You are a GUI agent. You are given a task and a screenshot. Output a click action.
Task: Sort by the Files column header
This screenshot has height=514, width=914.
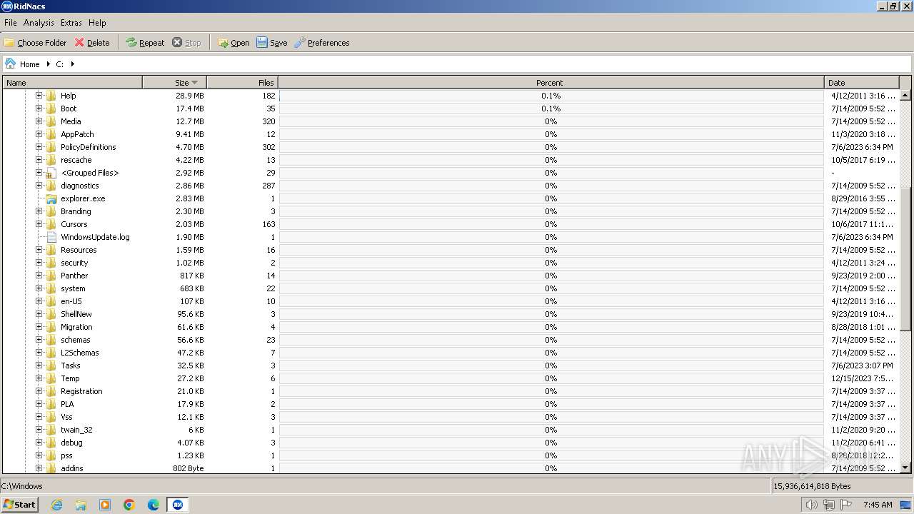(x=242, y=83)
